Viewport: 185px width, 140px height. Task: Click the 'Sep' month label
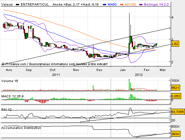(29, 70)
